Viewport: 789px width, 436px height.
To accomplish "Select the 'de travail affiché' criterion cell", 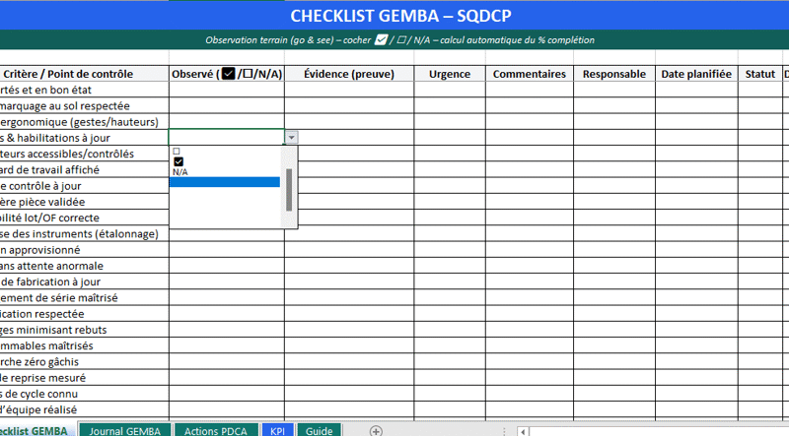I will (x=84, y=170).
